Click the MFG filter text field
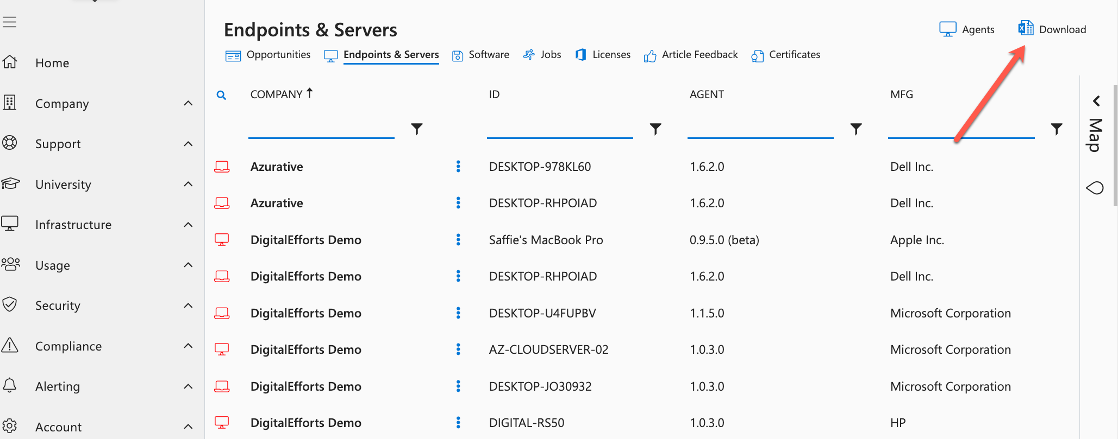Image resolution: width=1118 pixels, height=439 pixels. 961,129
